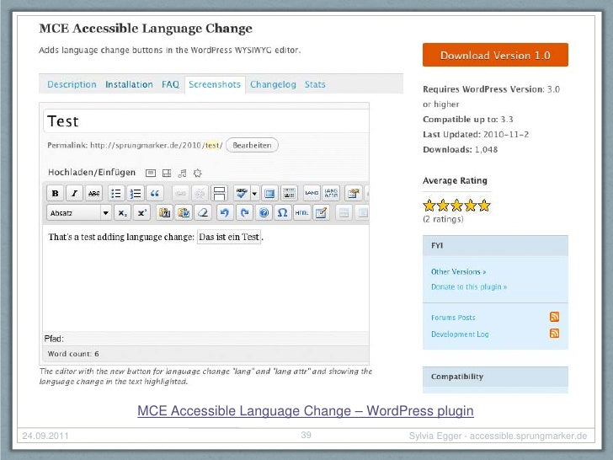Click the Download Version 1.0 button

click(495, 55)
